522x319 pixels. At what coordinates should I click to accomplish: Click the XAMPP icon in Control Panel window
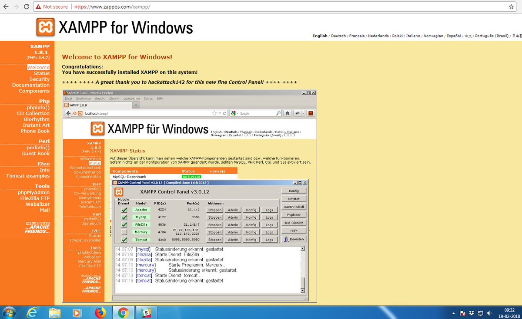(x=119, y=192)
